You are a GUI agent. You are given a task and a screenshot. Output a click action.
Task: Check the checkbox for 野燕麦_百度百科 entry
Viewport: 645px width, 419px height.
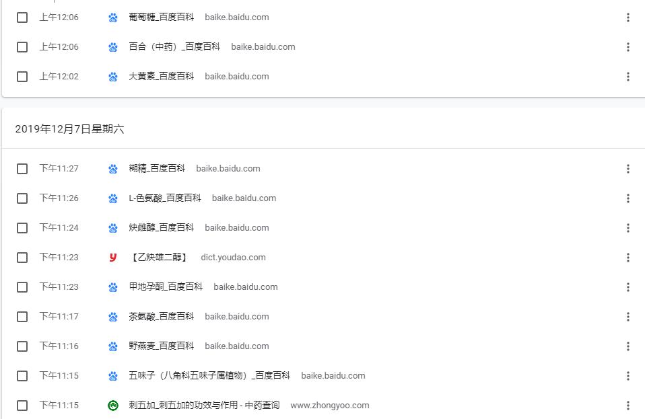coord(22,346)
